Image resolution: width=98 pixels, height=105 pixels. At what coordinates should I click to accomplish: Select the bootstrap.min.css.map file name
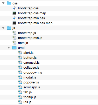(35, 23)
